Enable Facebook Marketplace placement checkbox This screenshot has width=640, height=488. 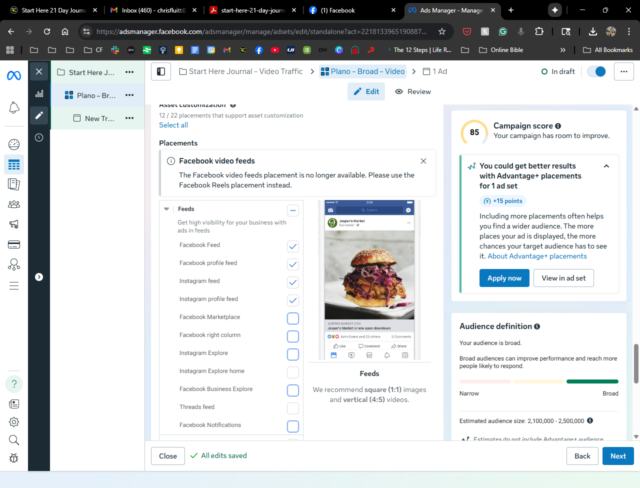[x=293, y=318]
